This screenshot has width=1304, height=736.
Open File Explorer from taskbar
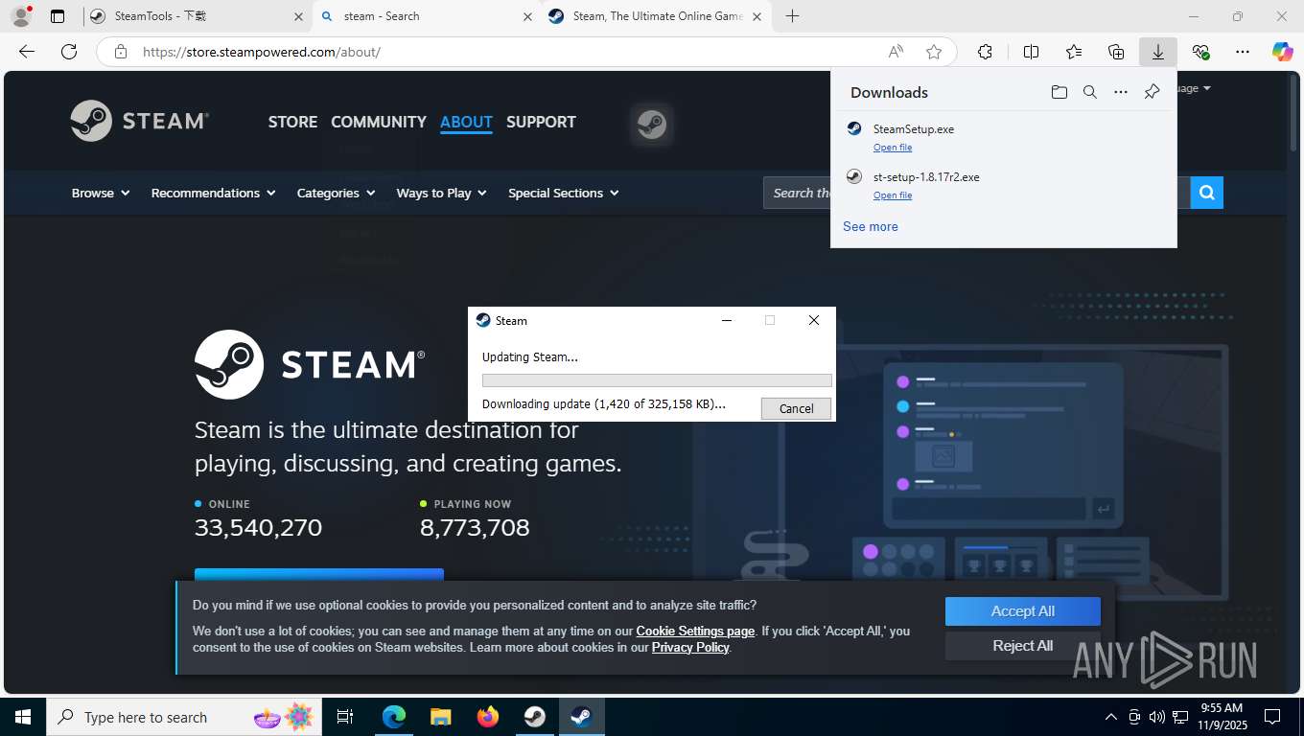[x=440, y=717]
